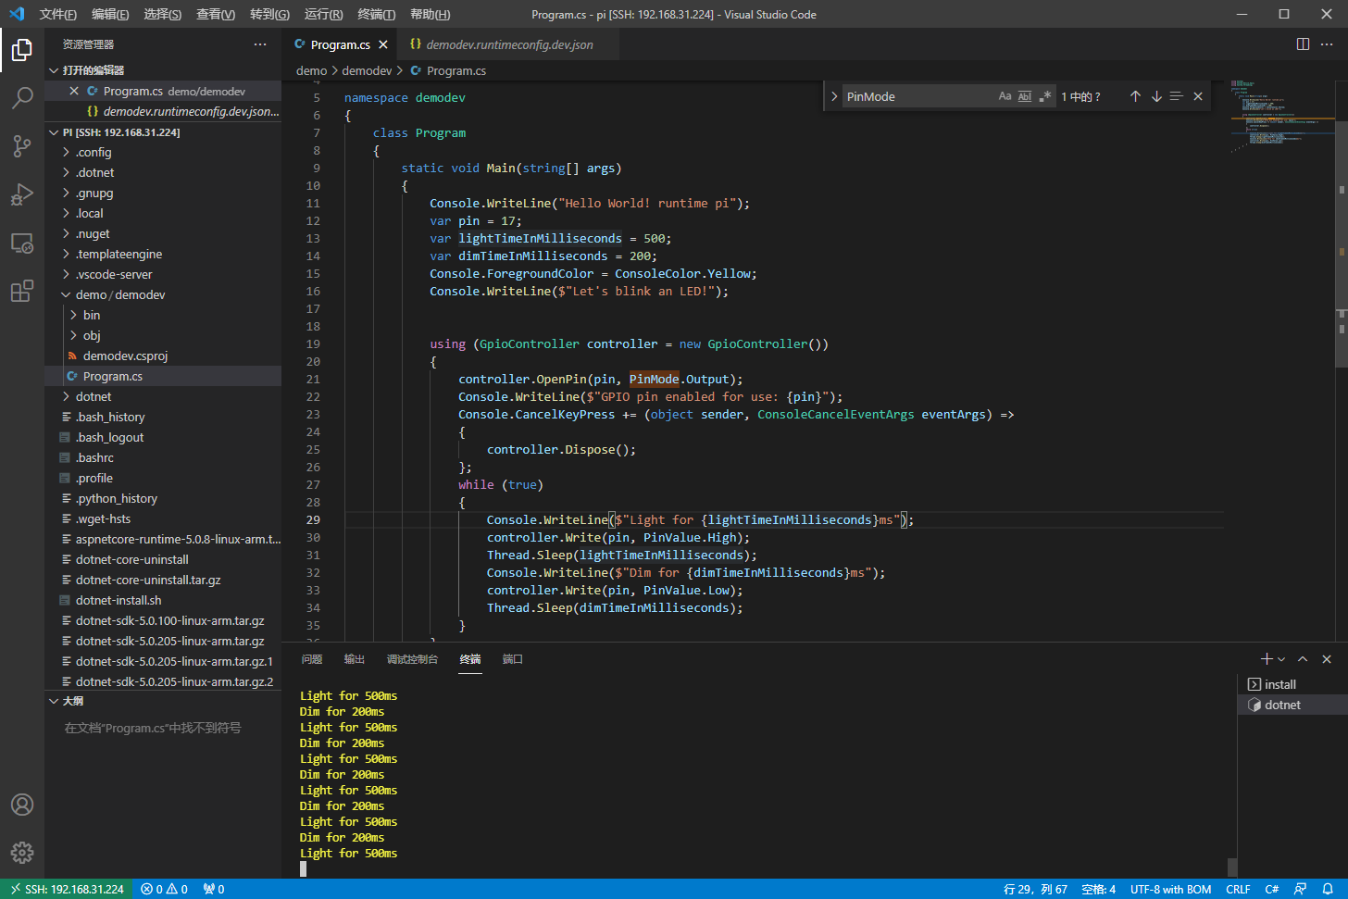Change CRLF end of line sequence
Viewport: 1348px width, 899px height.
tap(1238, 889)
